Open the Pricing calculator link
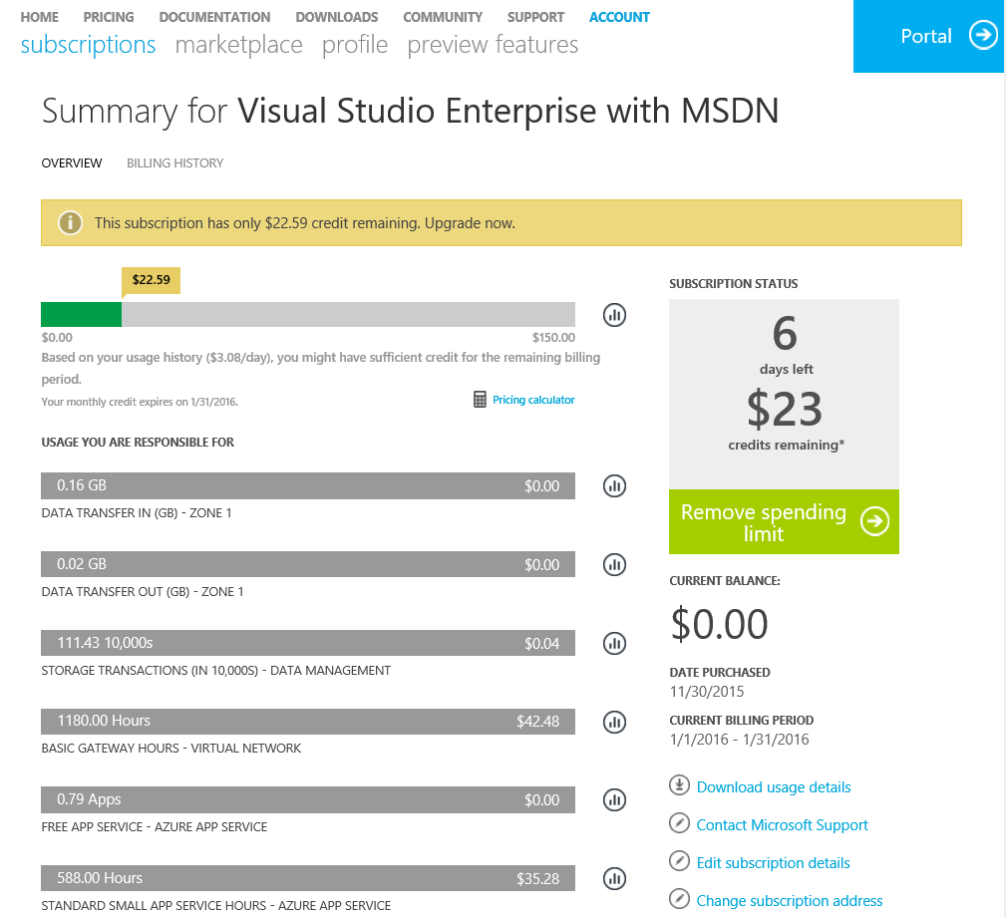Viewport: 1006px width, 918px height. pos(533,400)
